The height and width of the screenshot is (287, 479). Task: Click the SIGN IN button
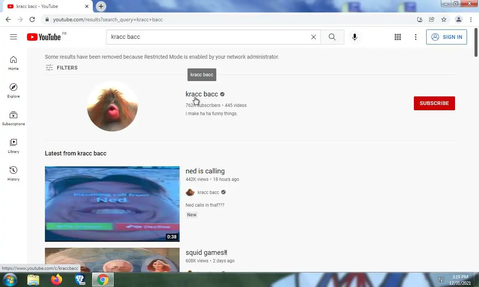[x=446, y=37]
